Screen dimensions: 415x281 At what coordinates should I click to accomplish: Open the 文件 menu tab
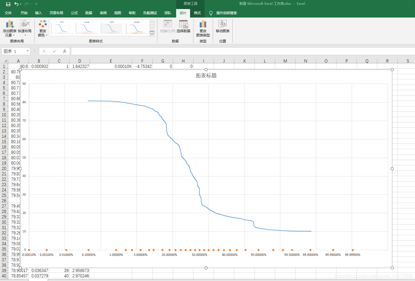click(8, 13)
